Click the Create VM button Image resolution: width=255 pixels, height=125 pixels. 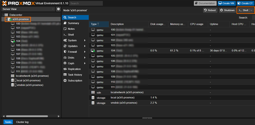pyautogui.click(x=227, y=3)
